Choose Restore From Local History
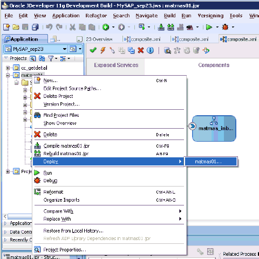Image resolution: width=259 pixels, height=259 pixels. pos(73,231)
